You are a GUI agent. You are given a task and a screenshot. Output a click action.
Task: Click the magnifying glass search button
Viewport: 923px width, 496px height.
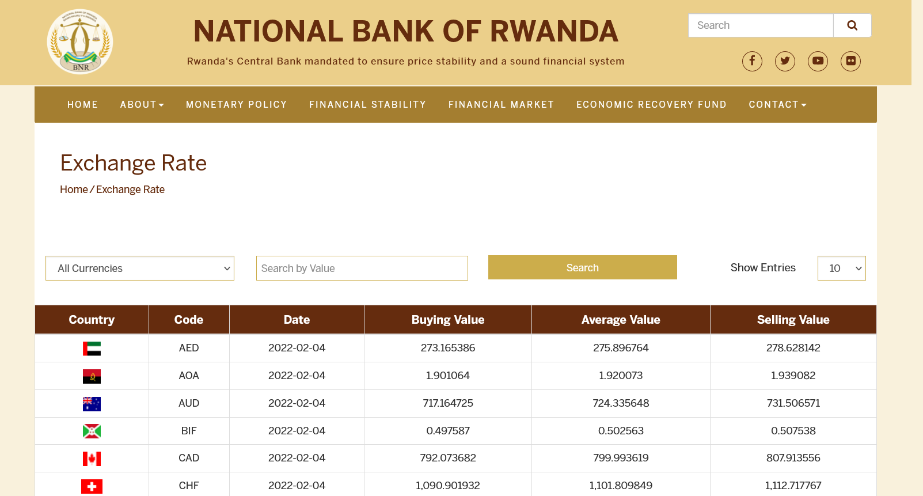tap(852, 25)
